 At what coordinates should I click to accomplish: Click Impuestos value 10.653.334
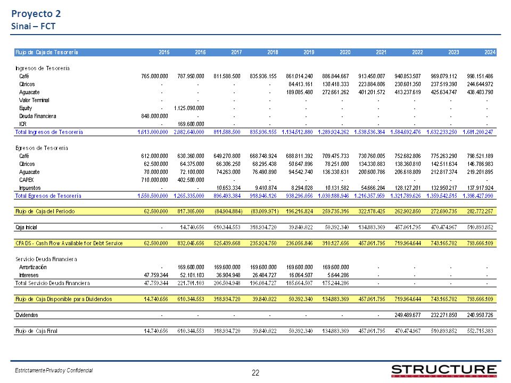228,188
